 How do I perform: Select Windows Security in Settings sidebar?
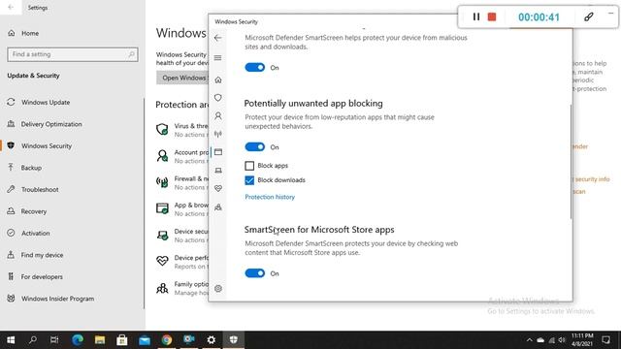pos(72,145)
